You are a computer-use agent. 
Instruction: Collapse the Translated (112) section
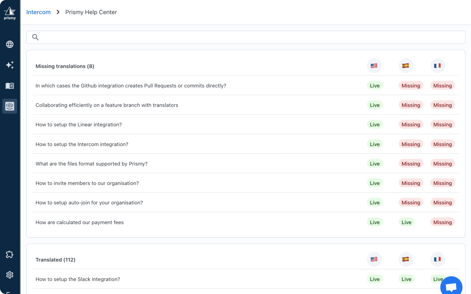pyautogui.click(x=55, y=260)
